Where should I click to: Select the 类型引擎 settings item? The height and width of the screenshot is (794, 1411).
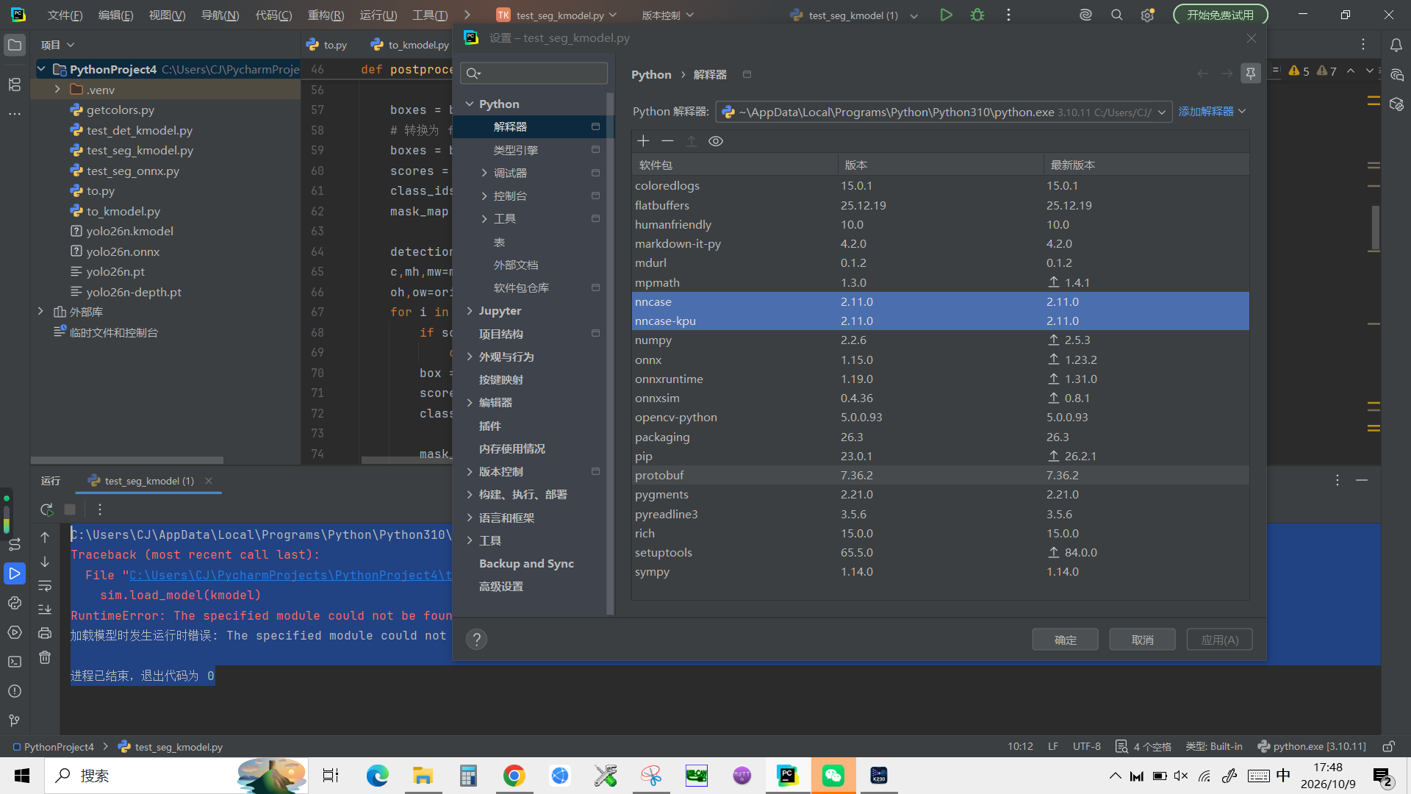pyautogui.click(x=516, y=150)
